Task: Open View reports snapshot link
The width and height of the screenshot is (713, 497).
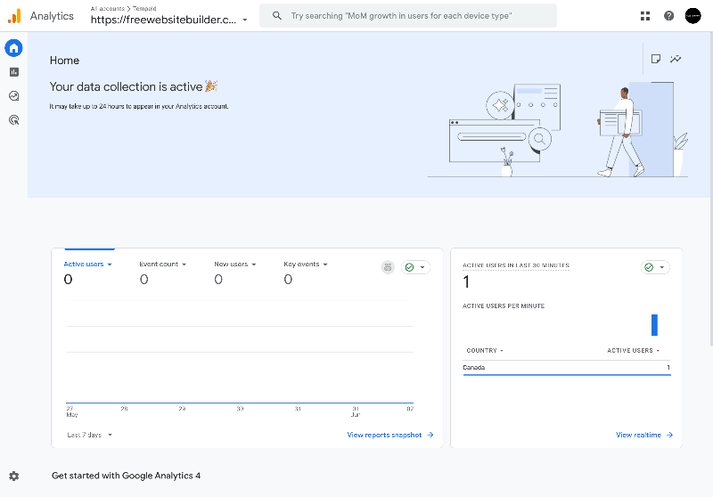Action: [384, 435]
